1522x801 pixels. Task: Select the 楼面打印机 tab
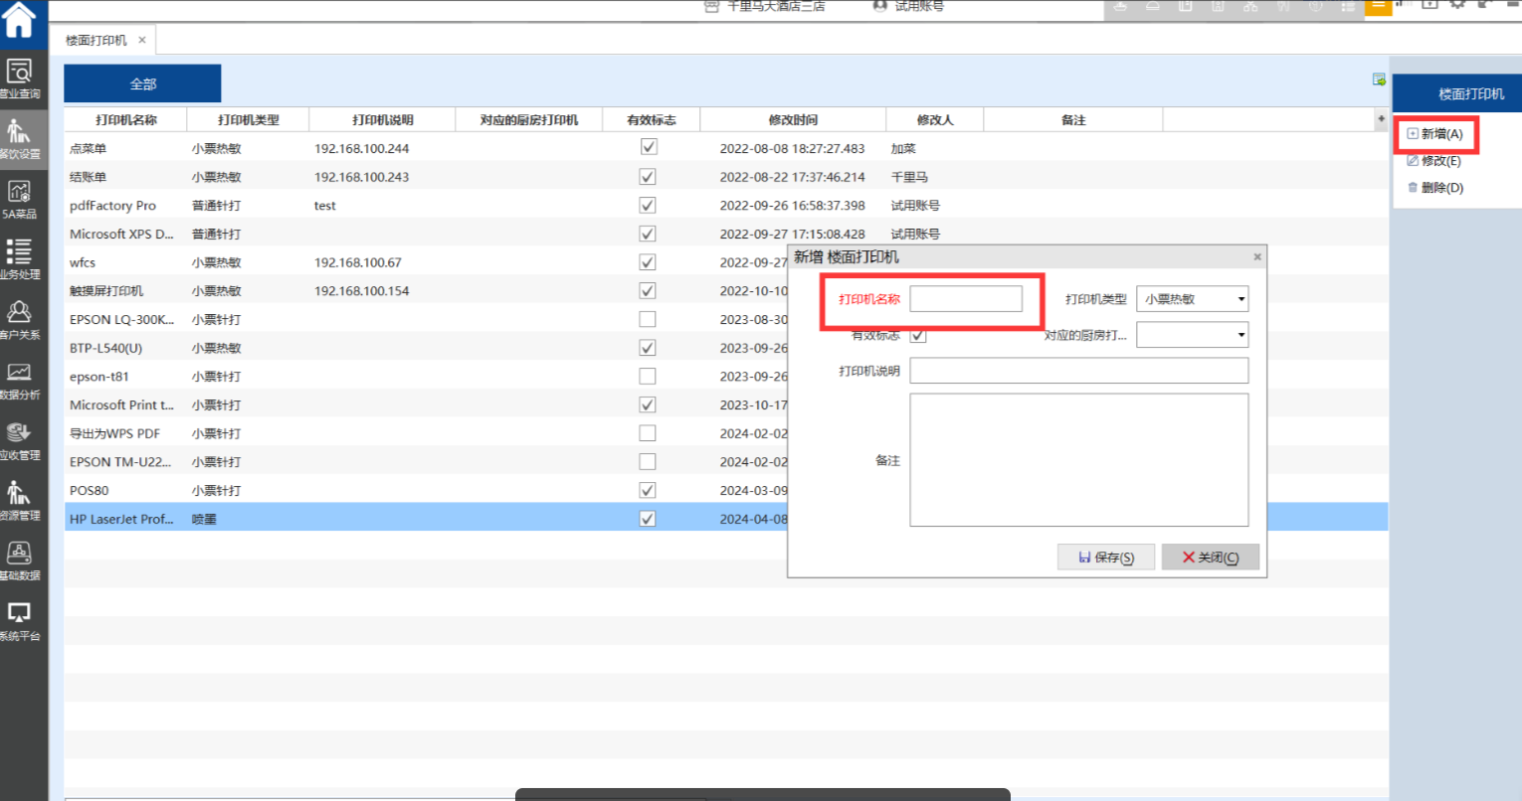pyautogui.click(x=96, y=41)
